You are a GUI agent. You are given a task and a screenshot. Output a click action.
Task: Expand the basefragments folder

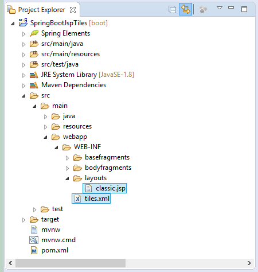point(67,158)
